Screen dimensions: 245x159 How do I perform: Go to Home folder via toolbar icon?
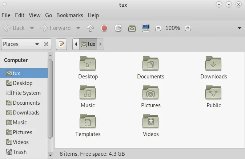132,28
